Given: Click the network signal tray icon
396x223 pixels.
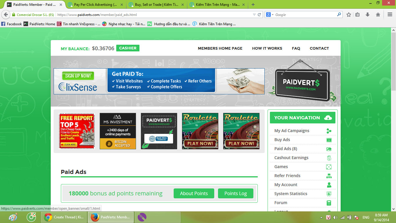Looking at the screenshot, I should 342,217.
